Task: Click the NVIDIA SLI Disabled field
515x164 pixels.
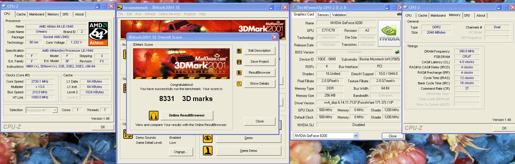Action: (358, 125)
